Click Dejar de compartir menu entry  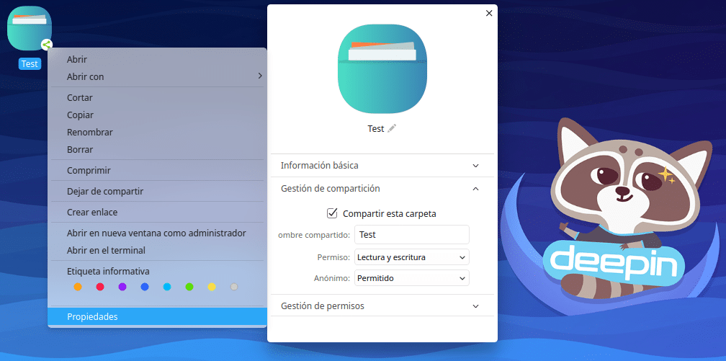(158, 191)
